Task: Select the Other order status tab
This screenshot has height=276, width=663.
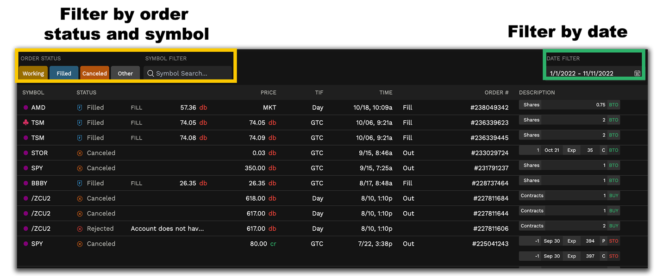Action: (125, 73)
